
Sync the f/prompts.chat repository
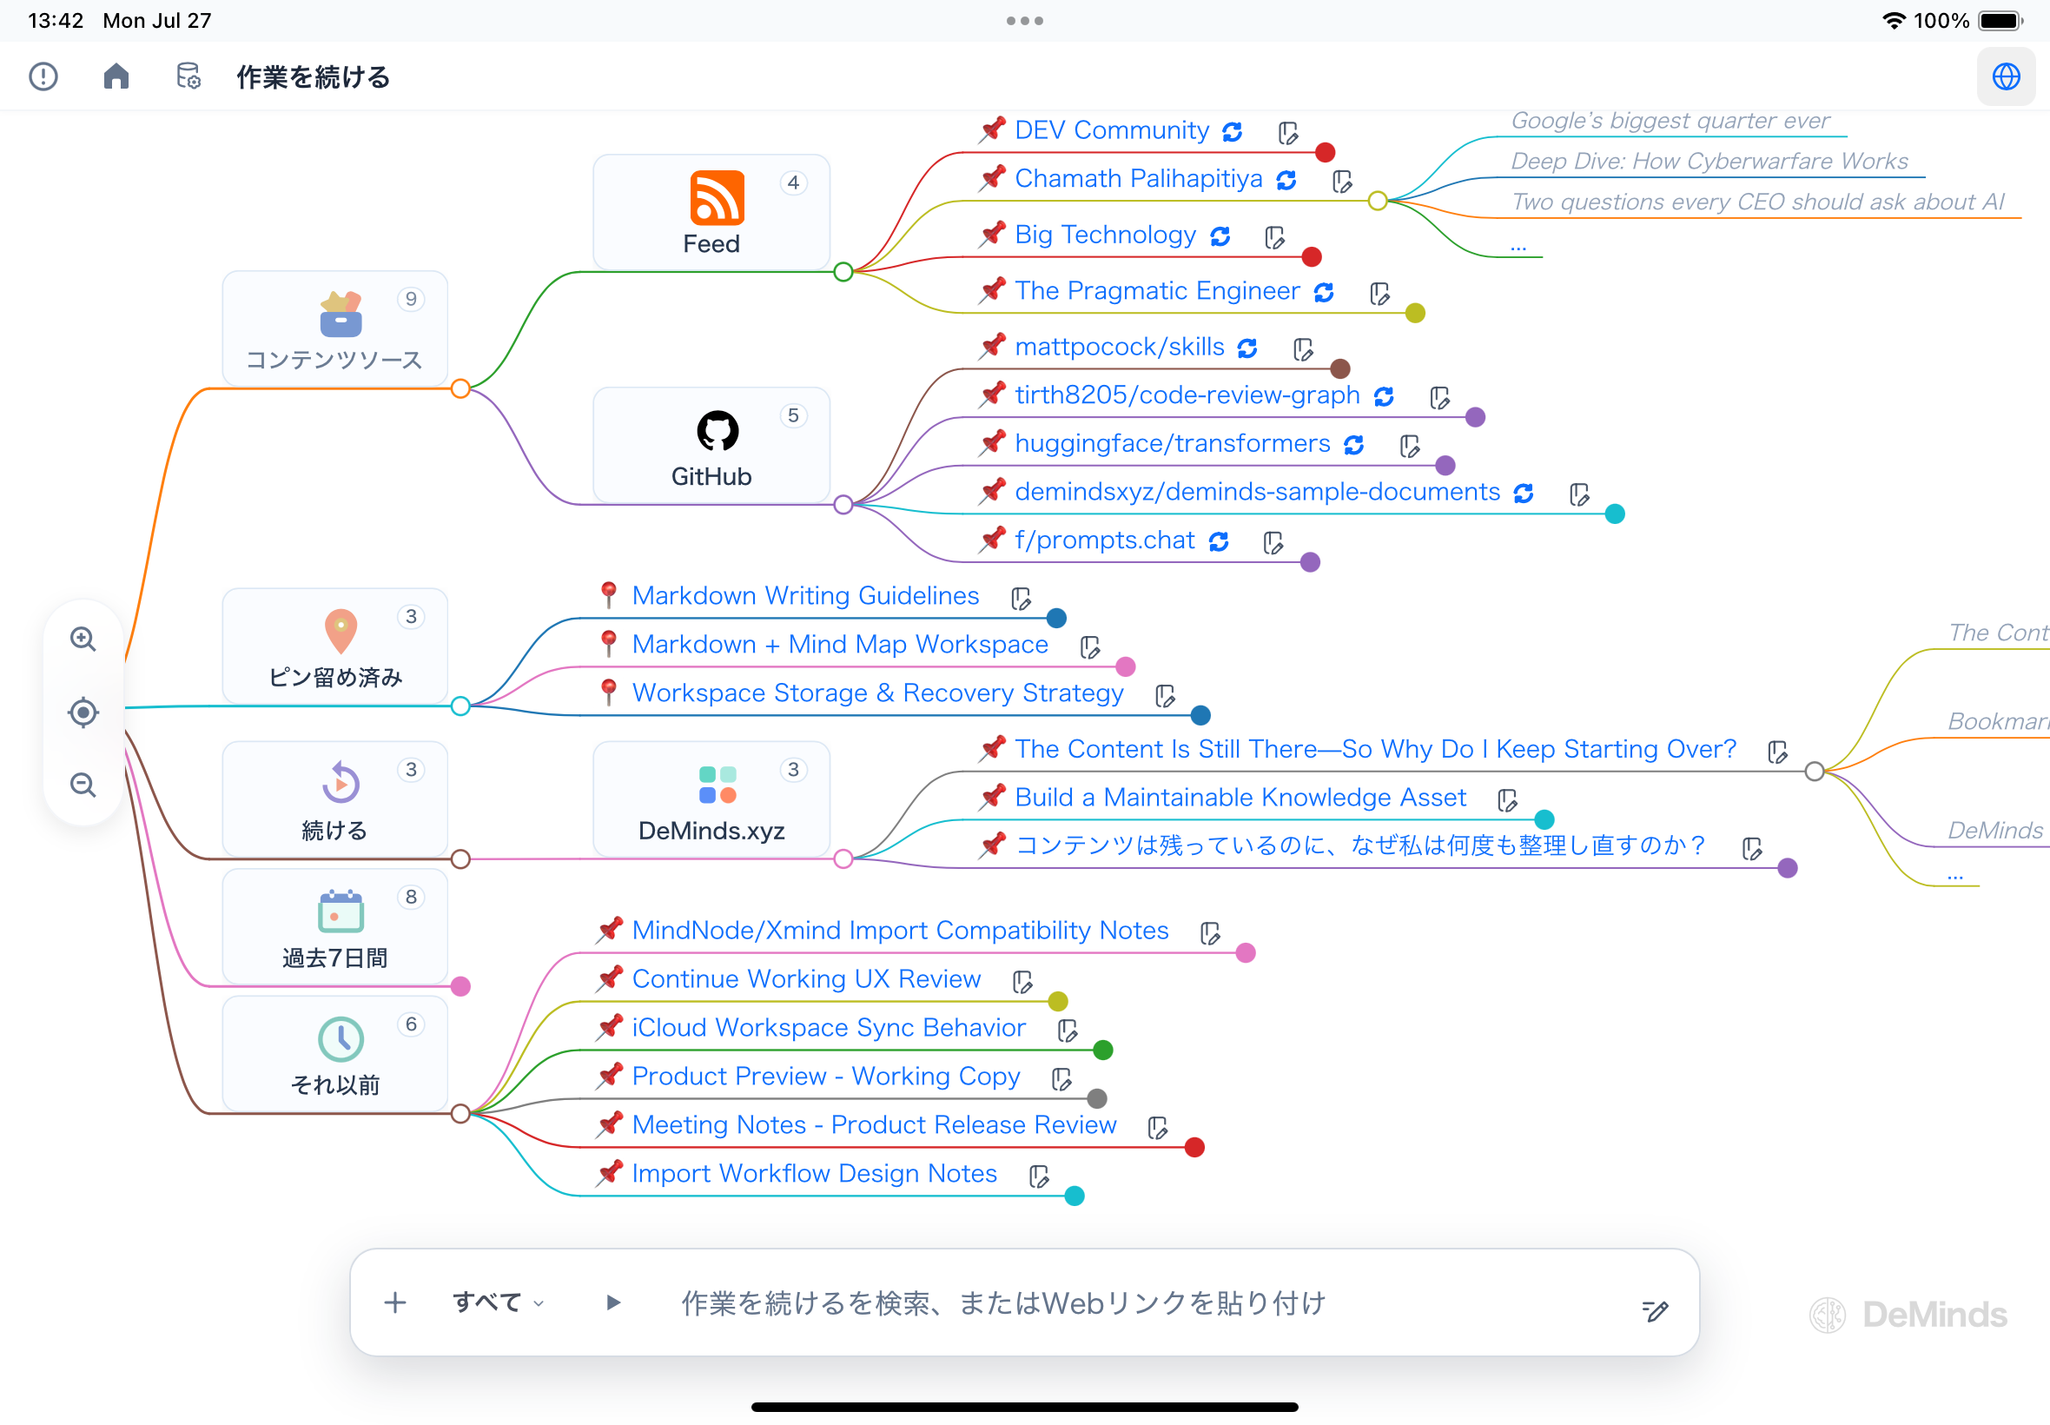[x=1218, y=542]
